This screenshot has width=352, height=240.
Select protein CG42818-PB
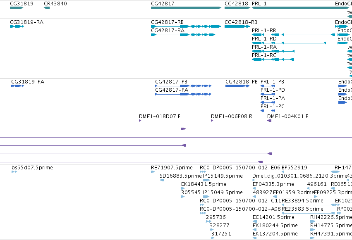(x=242, y=82)
